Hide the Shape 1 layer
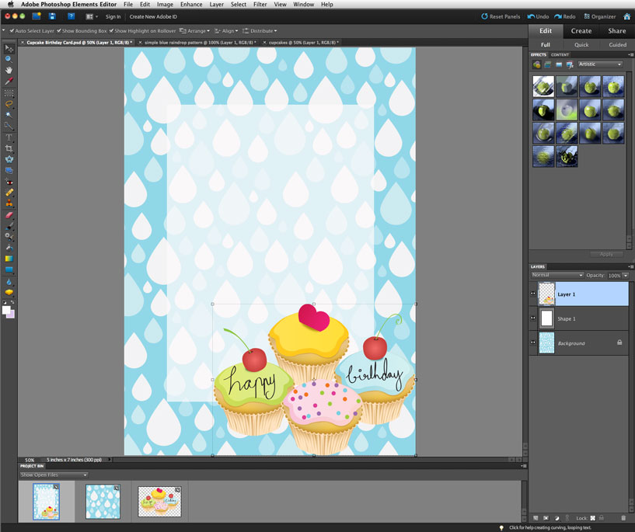The height and width of the screenshot is (532, 635). tap(533, 318)
